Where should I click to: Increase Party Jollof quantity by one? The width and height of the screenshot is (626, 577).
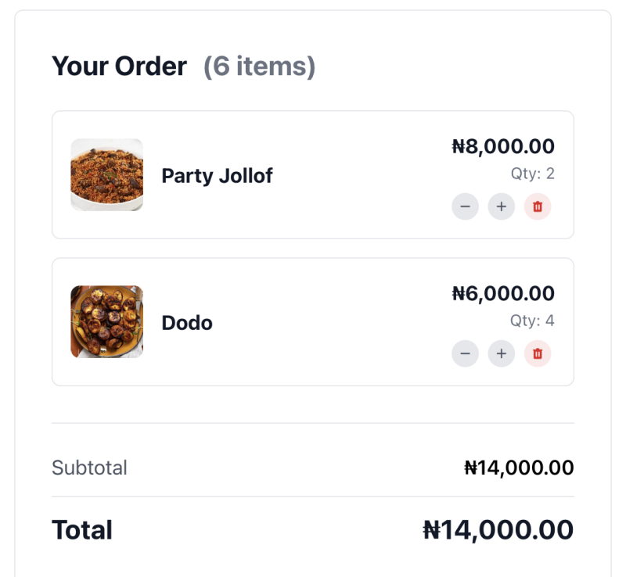tap(502, 206)
